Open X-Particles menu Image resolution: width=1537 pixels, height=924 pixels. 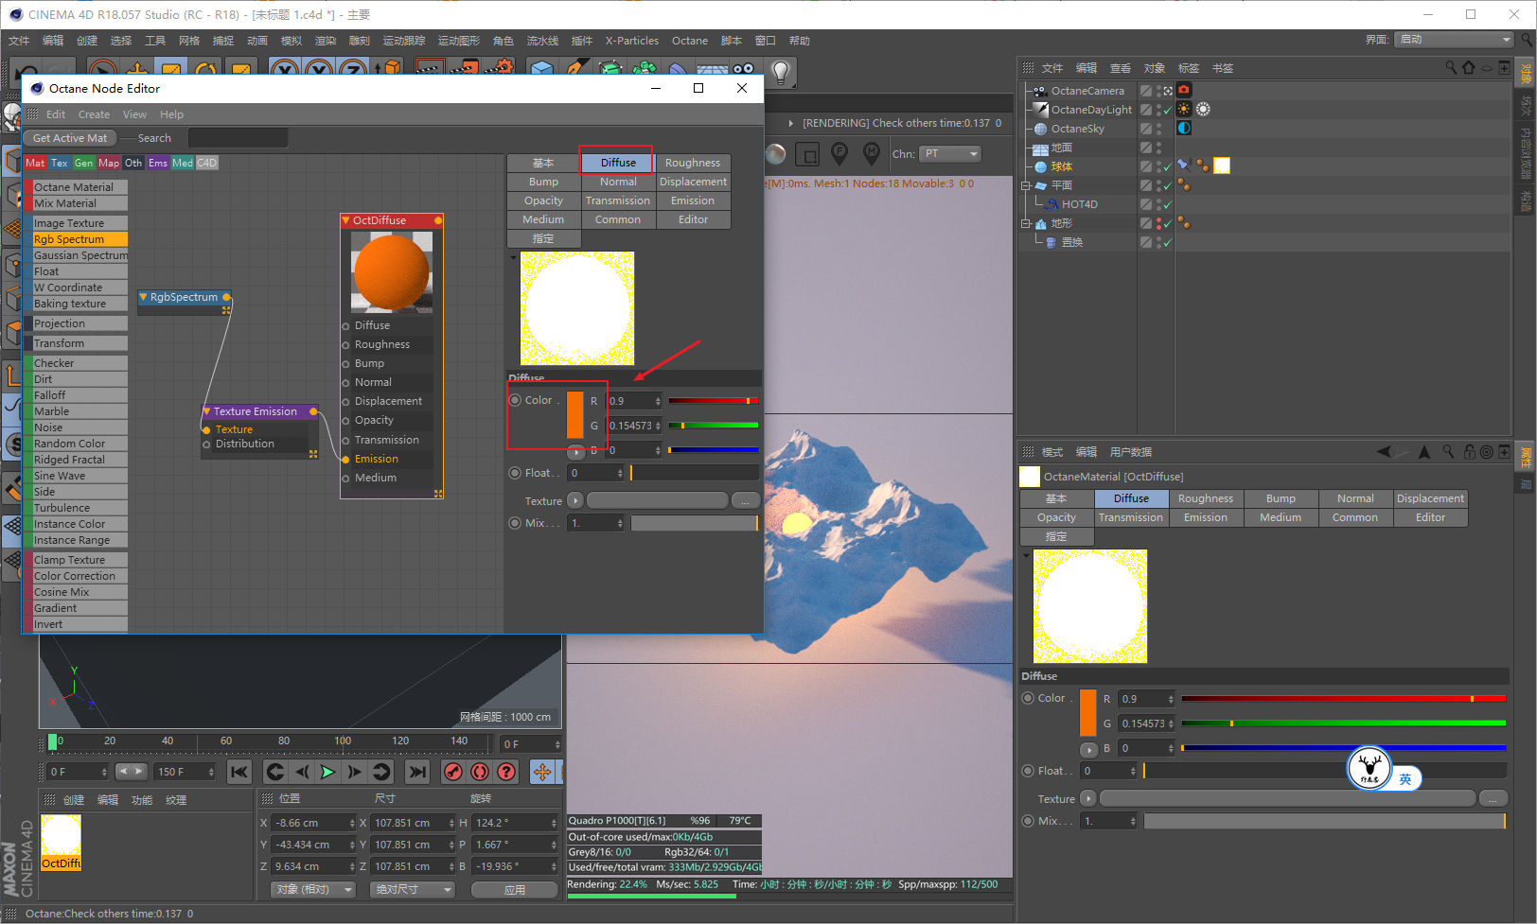pos(632,41)
